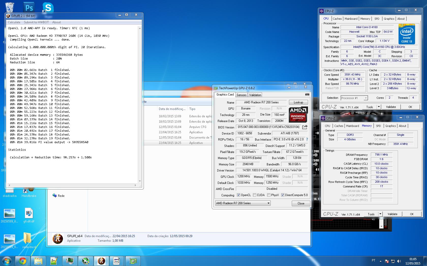Show hidden system tray icons arrow

(x=380, y=261)
